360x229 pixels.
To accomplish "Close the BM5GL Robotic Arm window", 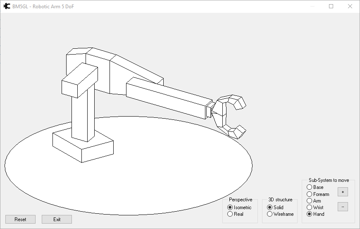I will click(350, 6).
